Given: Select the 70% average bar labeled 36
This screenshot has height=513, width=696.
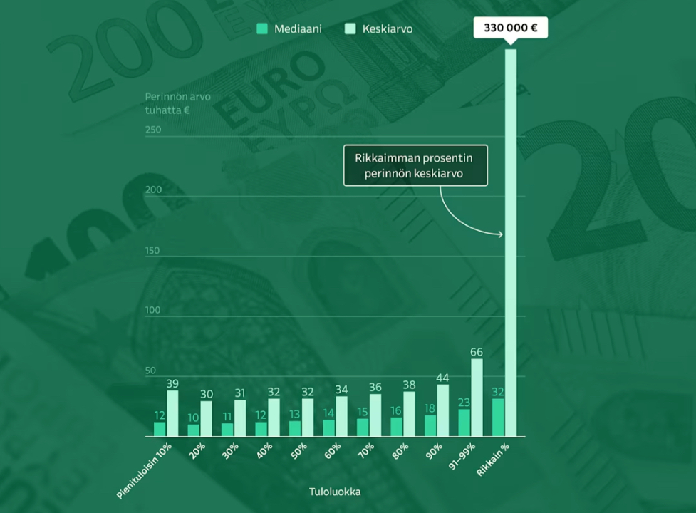Looking at the screenshot, I should point(375,415).
